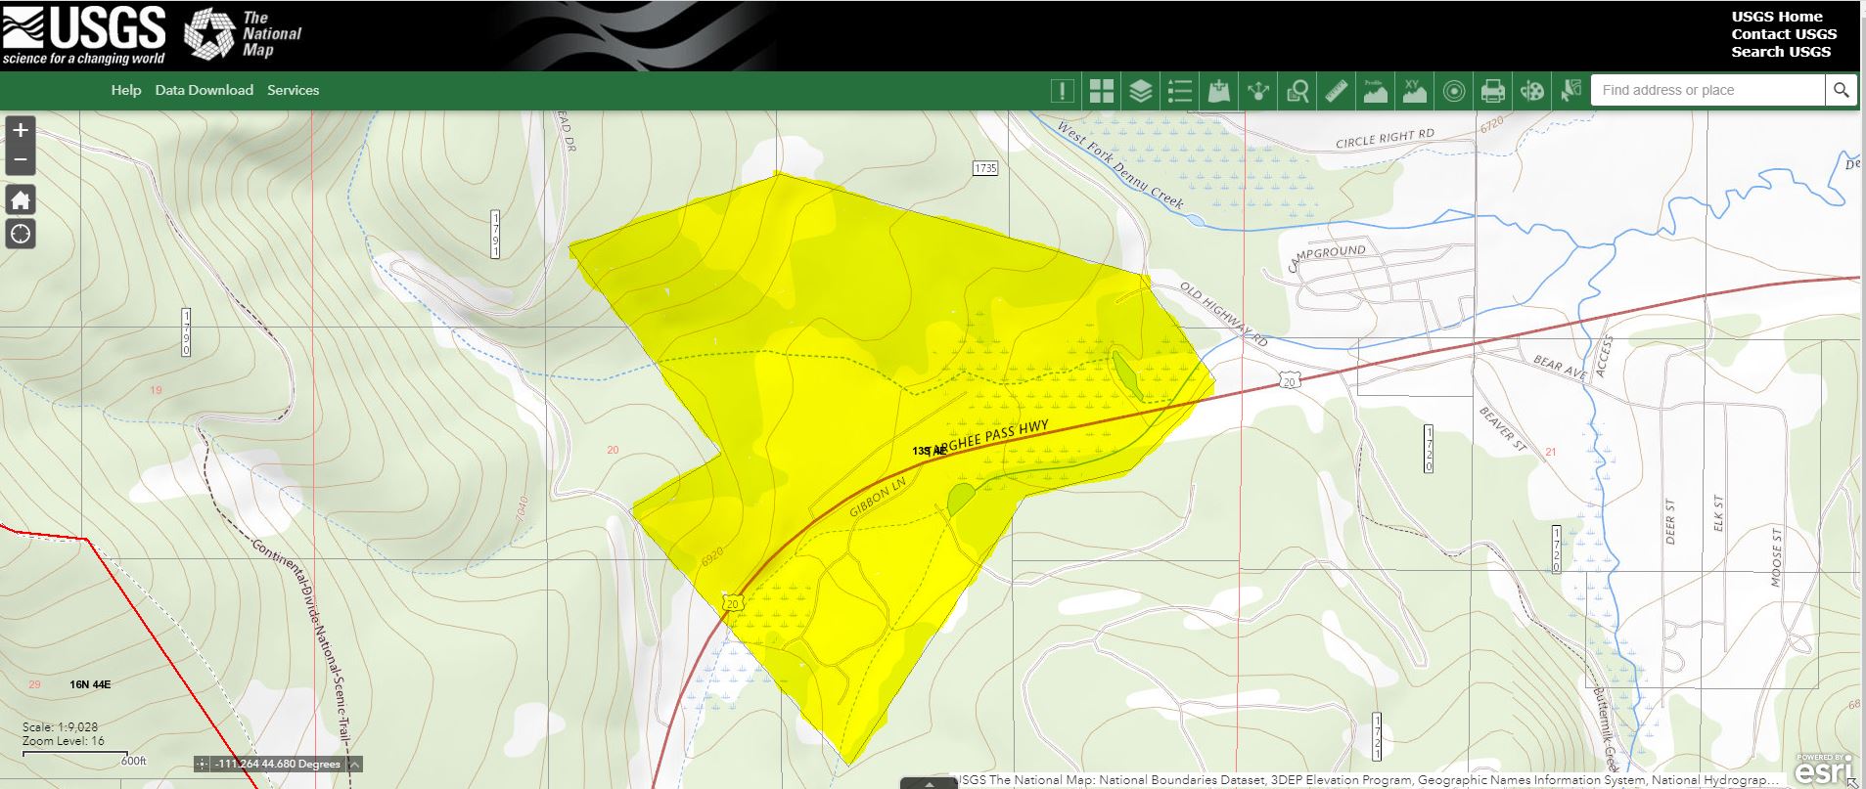
Task: Click the 1790 road marker
Action: point(186,332)
